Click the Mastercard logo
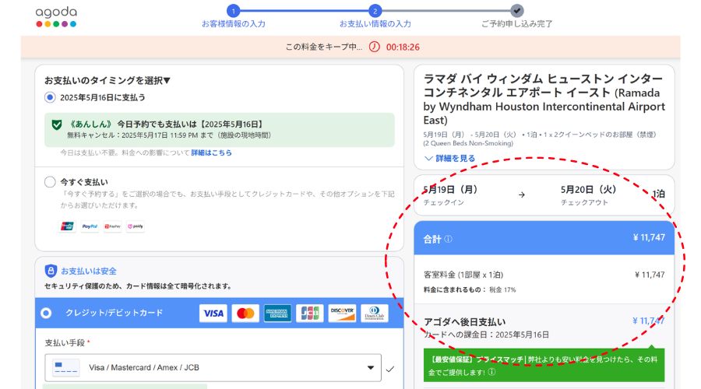 pyautogui.click(x=245, y=314)
